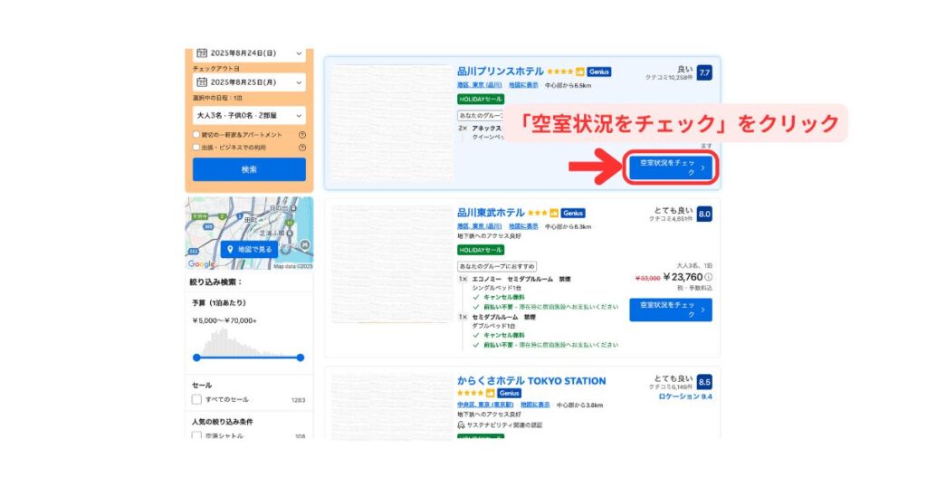Viewport: 927px width, 487px height.
Task: Click the 地図で見る map button
Action: pos(249,250)
